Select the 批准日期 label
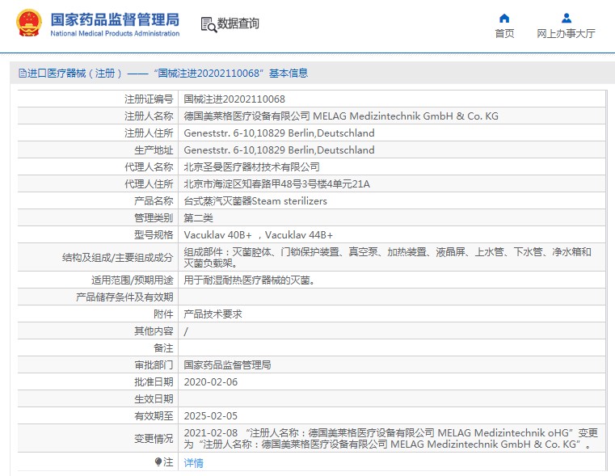The width and height of the screenshot is (615, 476). tap(154, 382)
